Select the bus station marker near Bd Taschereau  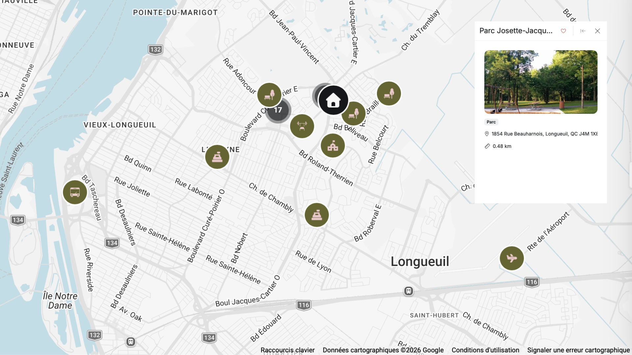tap(75, 192)
